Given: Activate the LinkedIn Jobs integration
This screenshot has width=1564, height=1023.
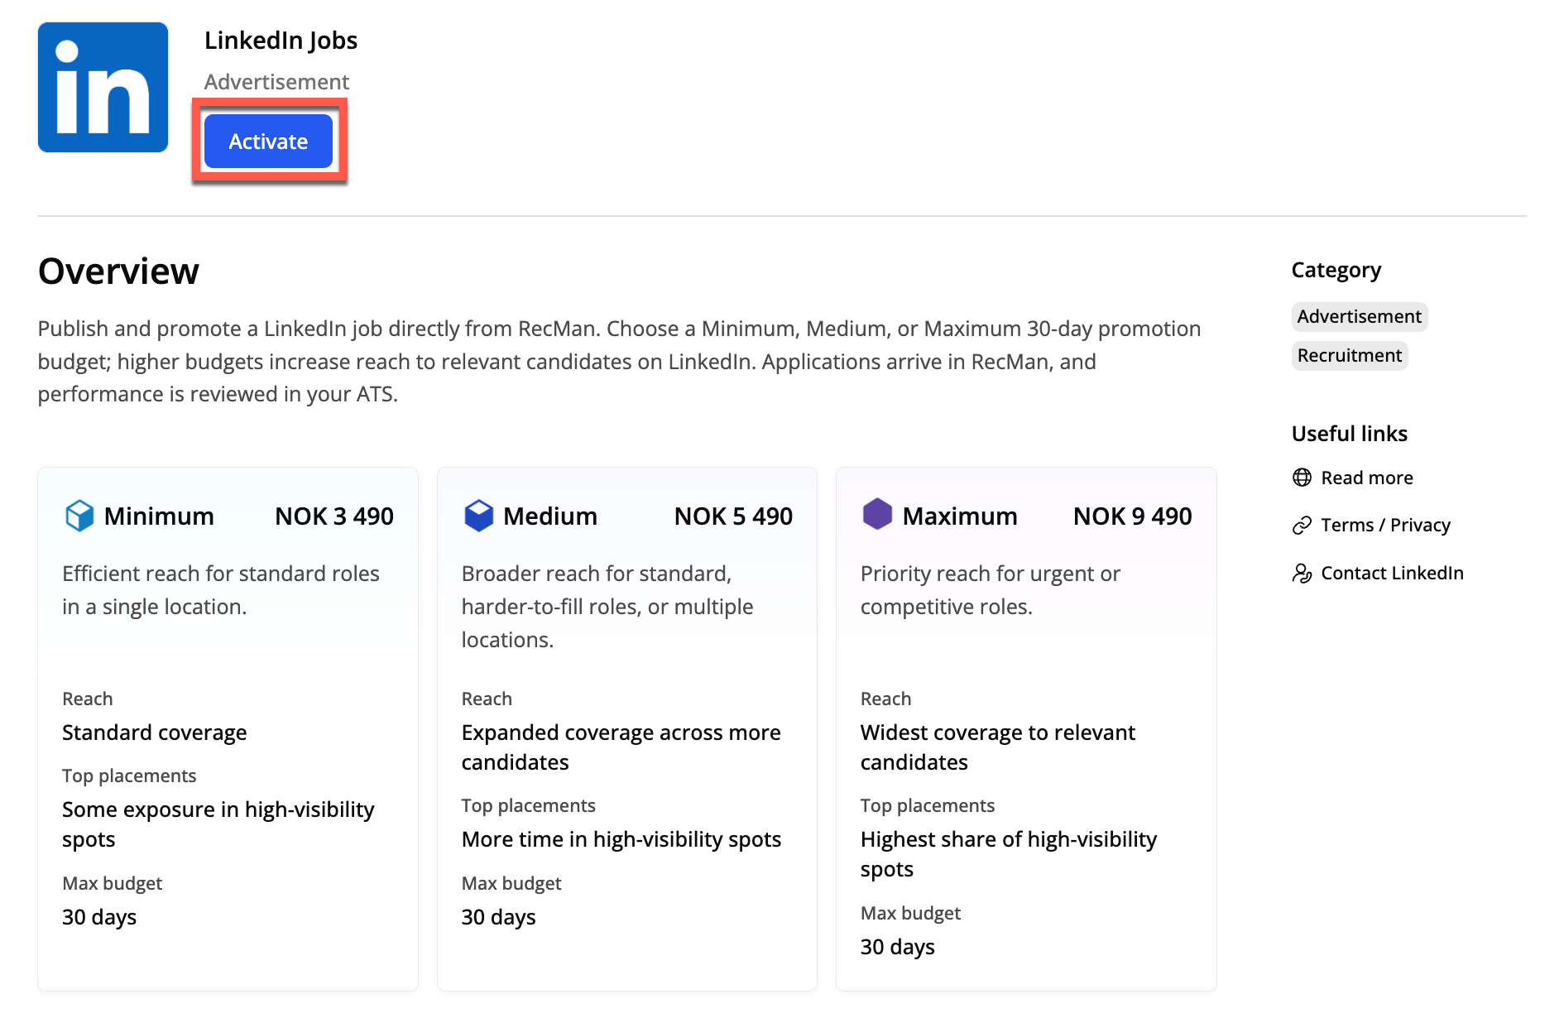Looking at the screenshot, I should (268, 142).
